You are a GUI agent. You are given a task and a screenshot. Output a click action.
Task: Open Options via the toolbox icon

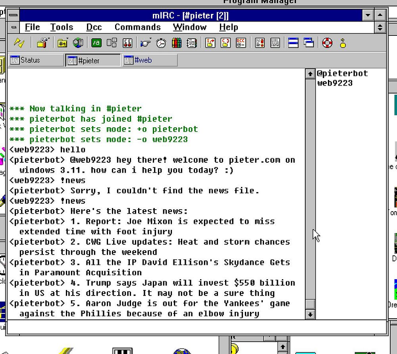point(42,43)
